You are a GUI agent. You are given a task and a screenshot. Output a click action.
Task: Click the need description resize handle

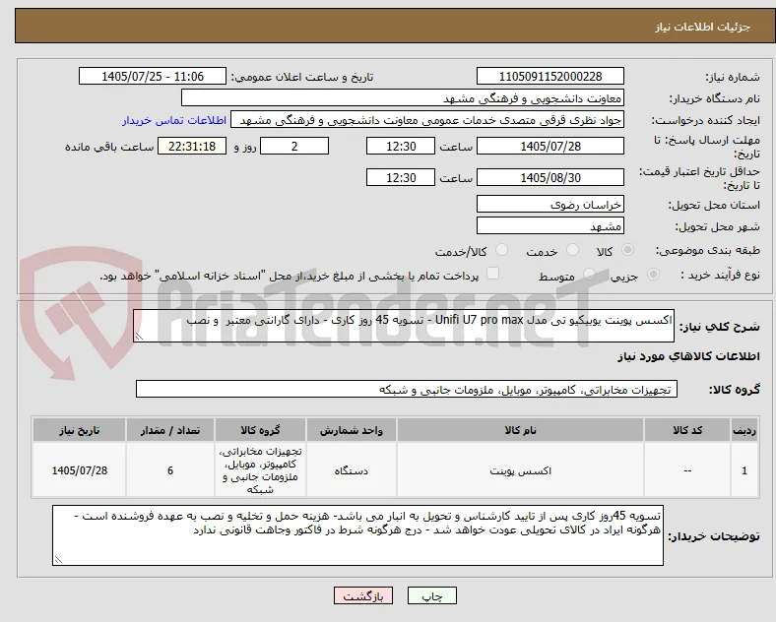139,337
